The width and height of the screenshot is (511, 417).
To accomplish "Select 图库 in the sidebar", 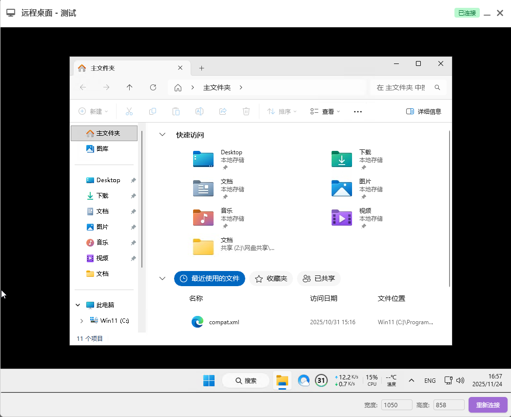I will (102, 149).
